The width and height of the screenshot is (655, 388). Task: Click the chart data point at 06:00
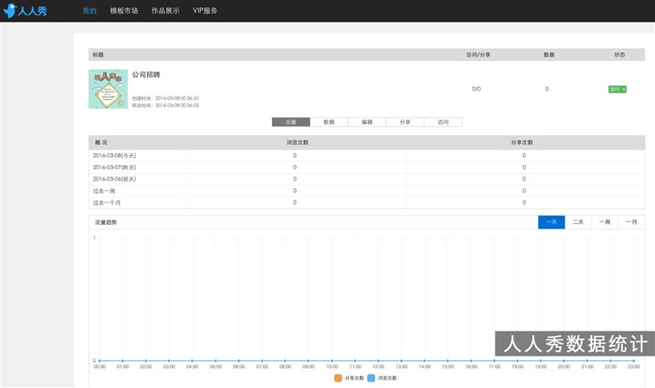(239, 360)
